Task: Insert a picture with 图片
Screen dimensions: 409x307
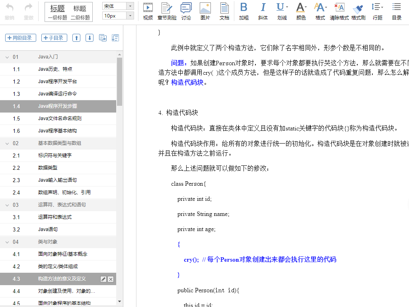Action: point(205,12)
